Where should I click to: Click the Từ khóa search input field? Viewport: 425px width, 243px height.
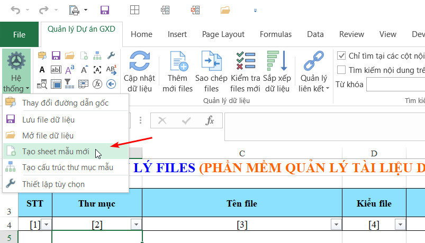point(395,85)
